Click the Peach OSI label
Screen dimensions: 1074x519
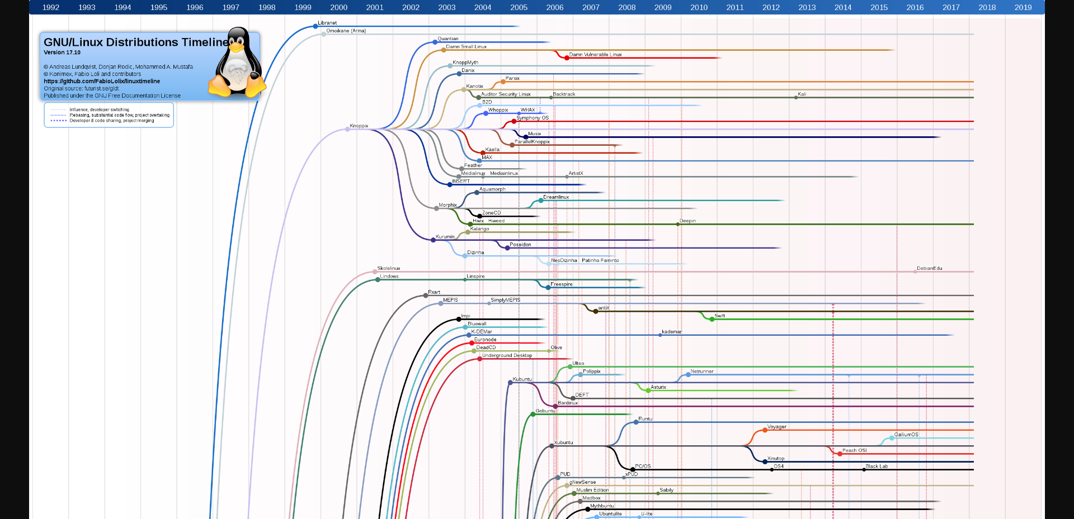(x=855, y=450)
